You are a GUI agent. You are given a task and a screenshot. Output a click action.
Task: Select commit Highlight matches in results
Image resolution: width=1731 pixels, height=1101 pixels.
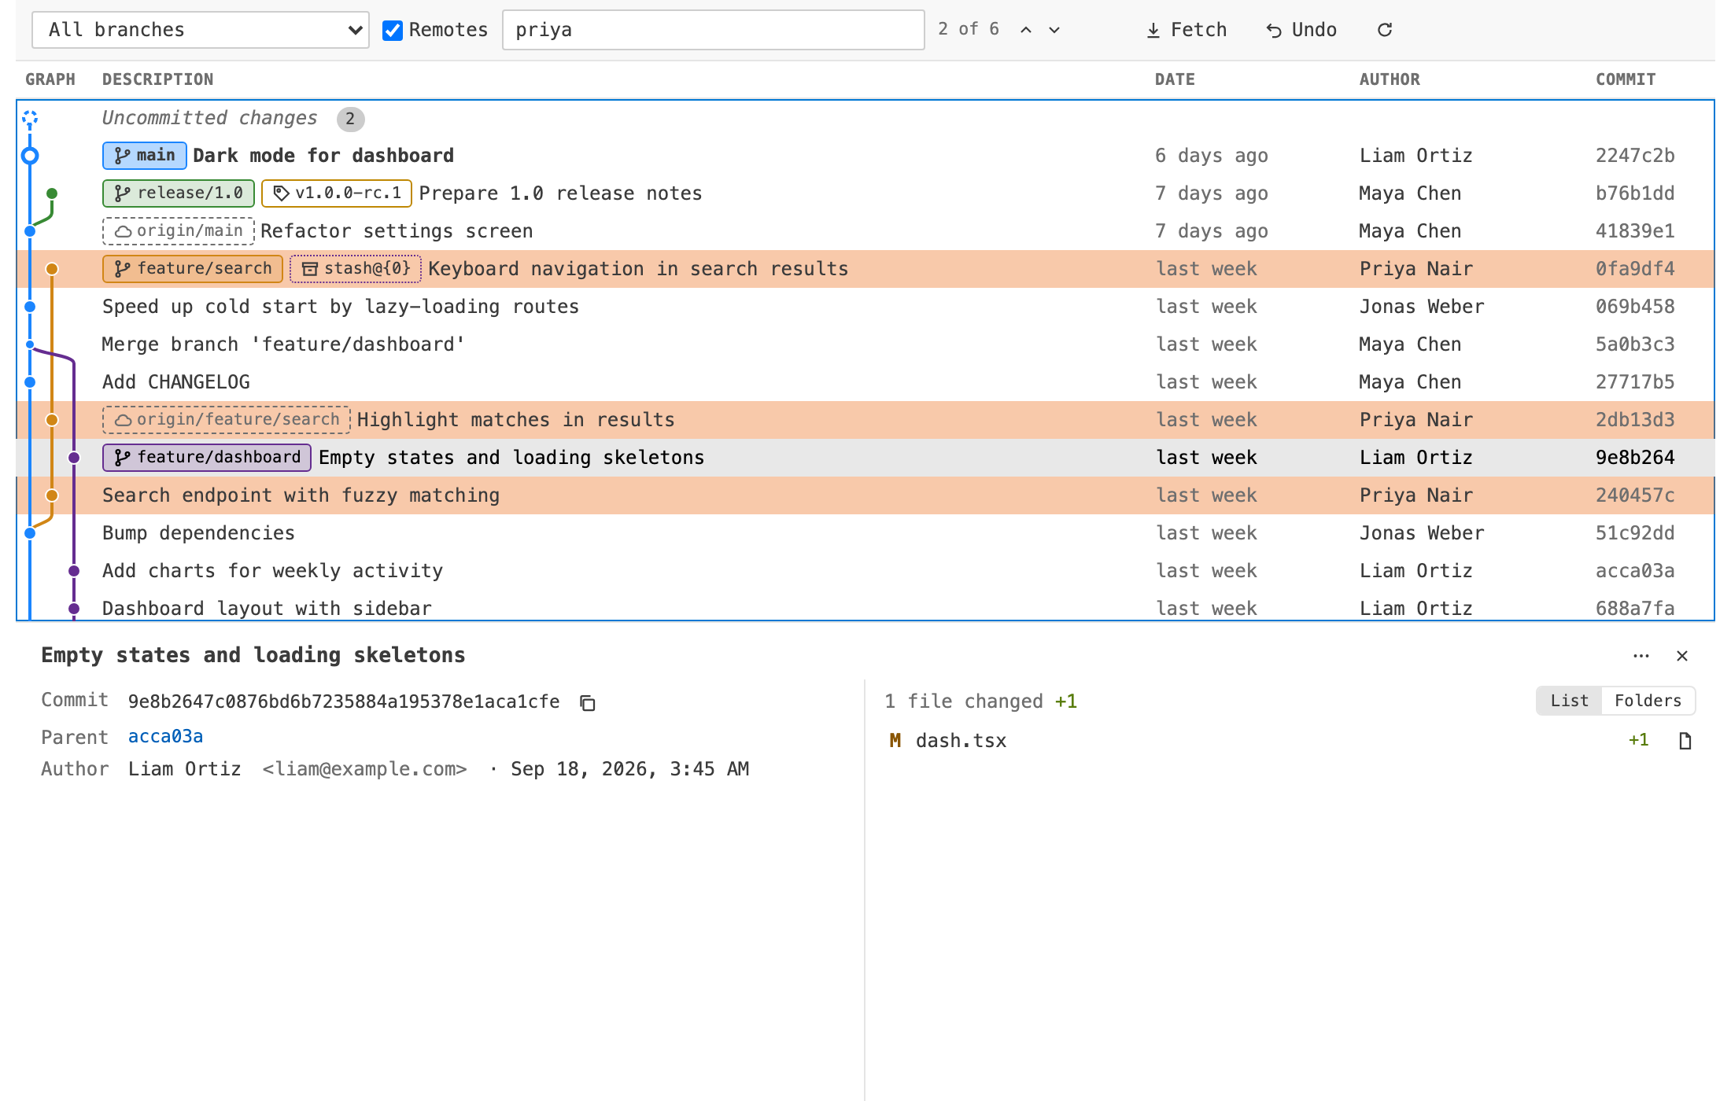[x=865, y=420]
